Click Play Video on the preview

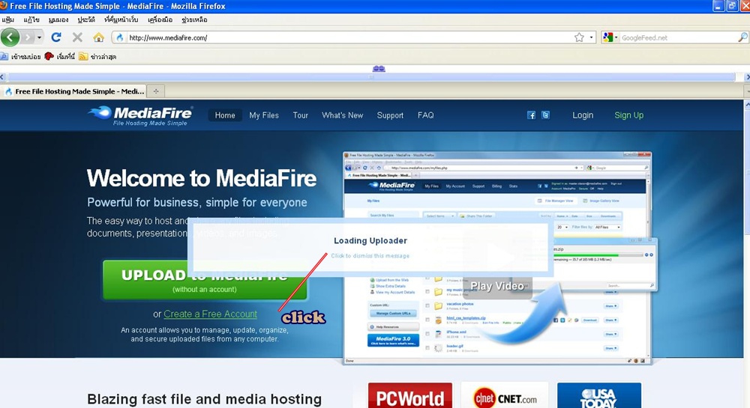click(x=497, y=286)
